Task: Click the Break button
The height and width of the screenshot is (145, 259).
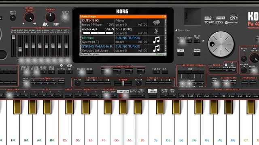Action: [69, 95]
